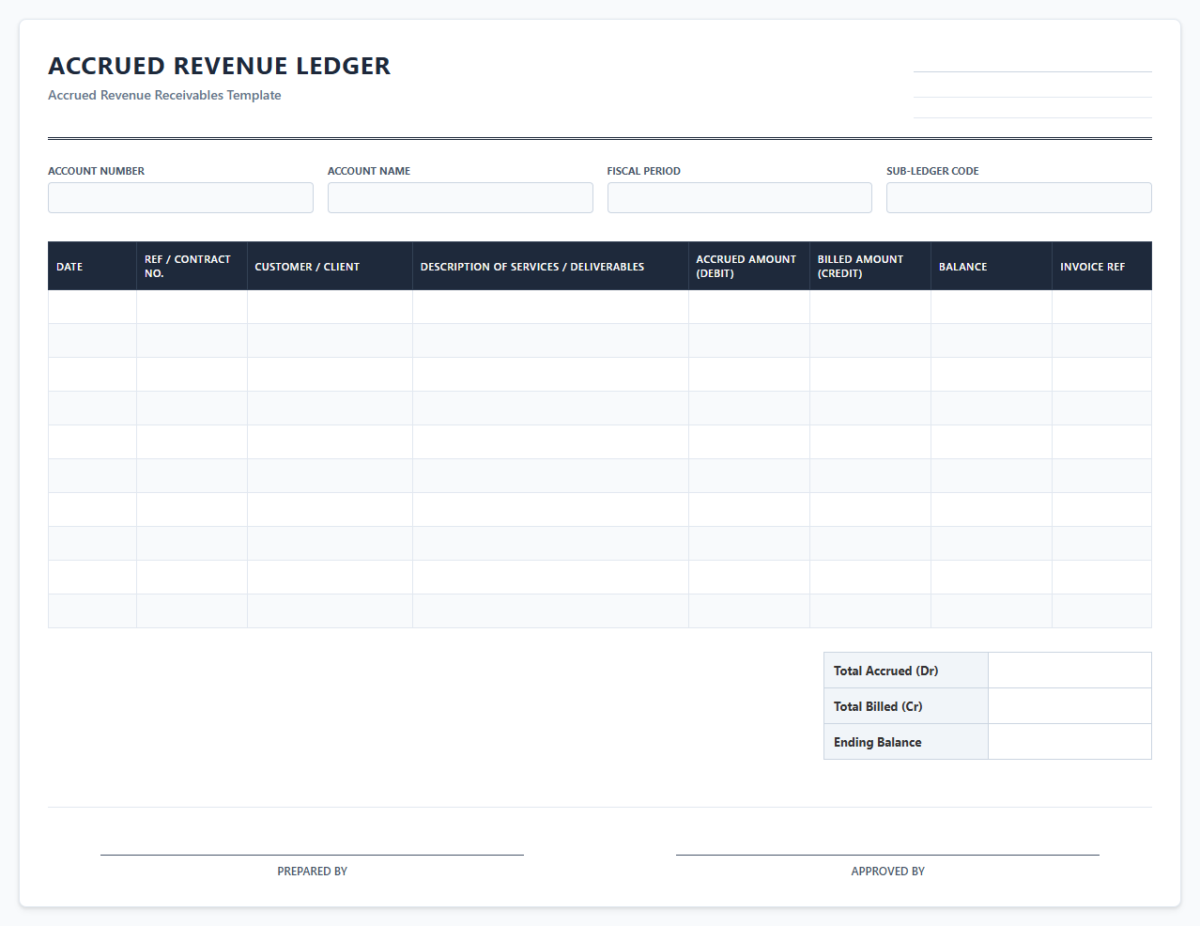Select the CUSTOMER / CLIENT column header
Image resolution: width=1200 pixels, height=926 pixels.
pos(330,267)
